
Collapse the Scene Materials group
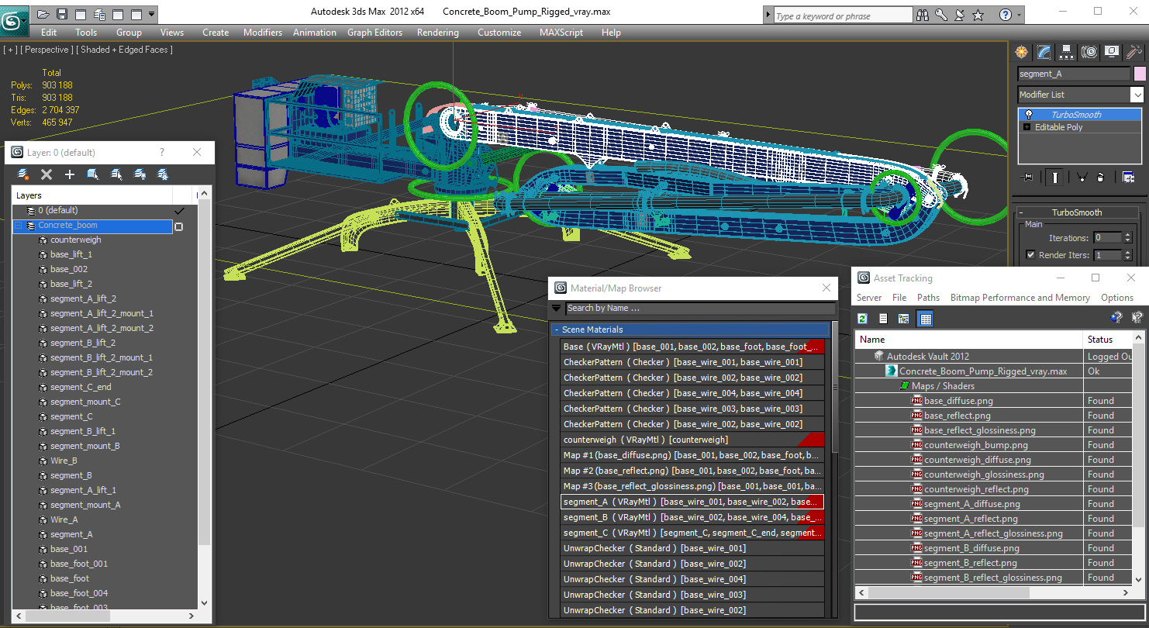click(557, 330)
